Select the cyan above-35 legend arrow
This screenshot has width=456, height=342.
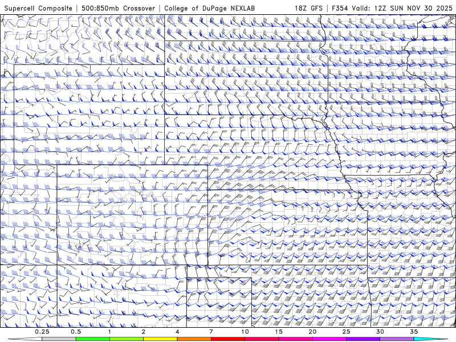(430, 339)
